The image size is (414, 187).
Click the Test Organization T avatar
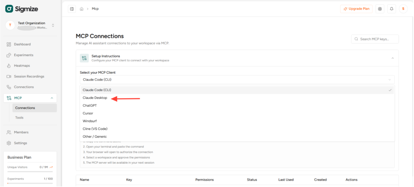click(x=10, y=25)
